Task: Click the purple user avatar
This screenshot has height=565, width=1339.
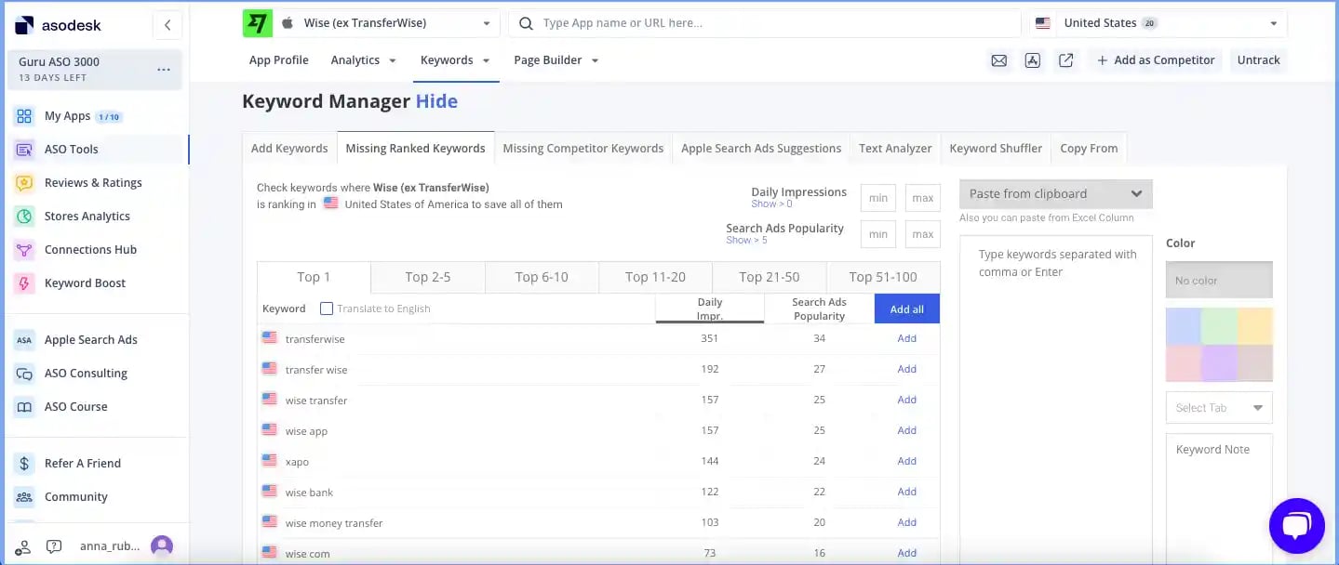Action: tap(162, 546)
